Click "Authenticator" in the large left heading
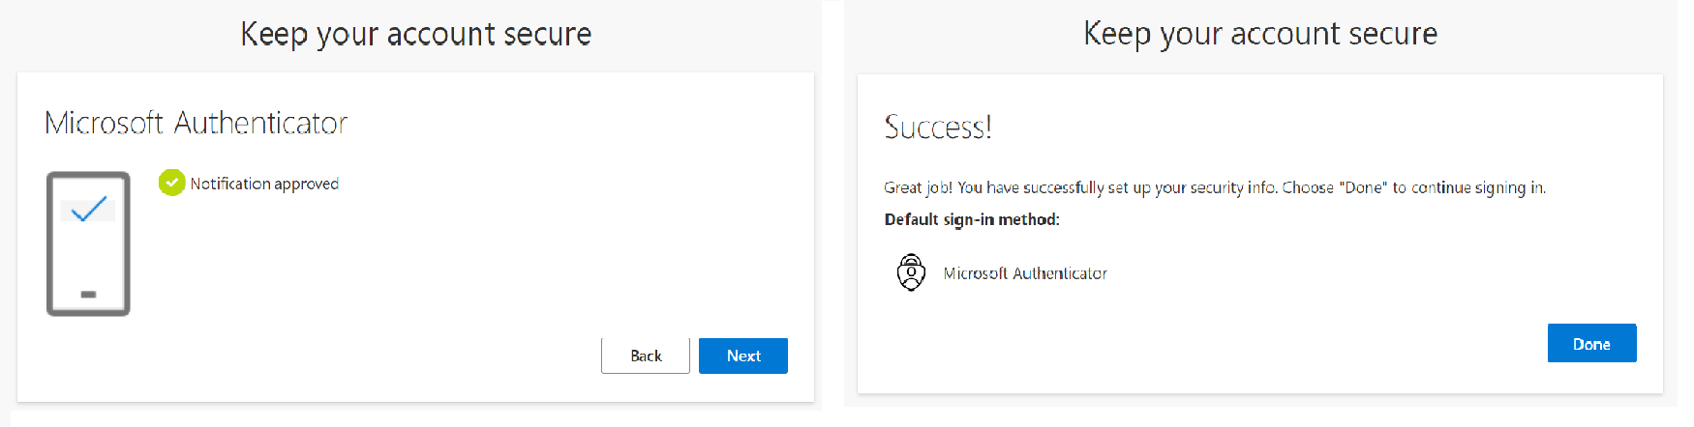This screenshot has width=1694, height=427. [260, 124]
